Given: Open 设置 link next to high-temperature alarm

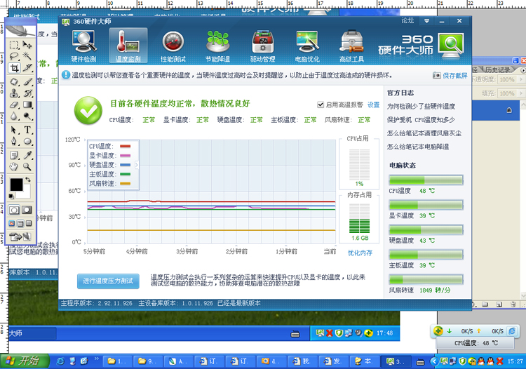Looking at the screenshot, I should click(373, 105).
